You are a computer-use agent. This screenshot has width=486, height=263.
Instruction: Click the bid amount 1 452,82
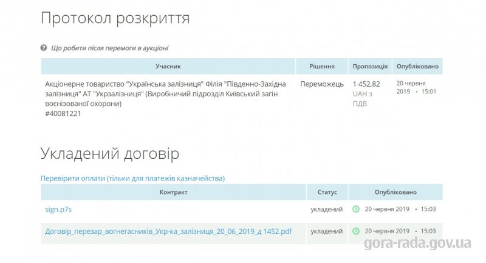coord(366,84)
